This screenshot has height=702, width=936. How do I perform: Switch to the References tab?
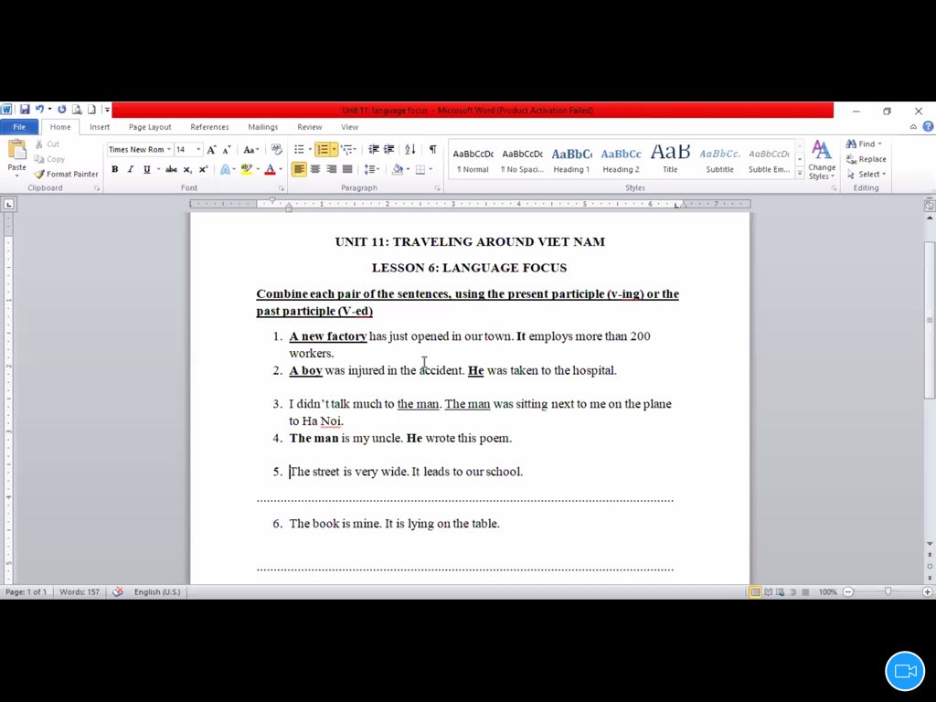pyautogui.click(x=209, y=126)
